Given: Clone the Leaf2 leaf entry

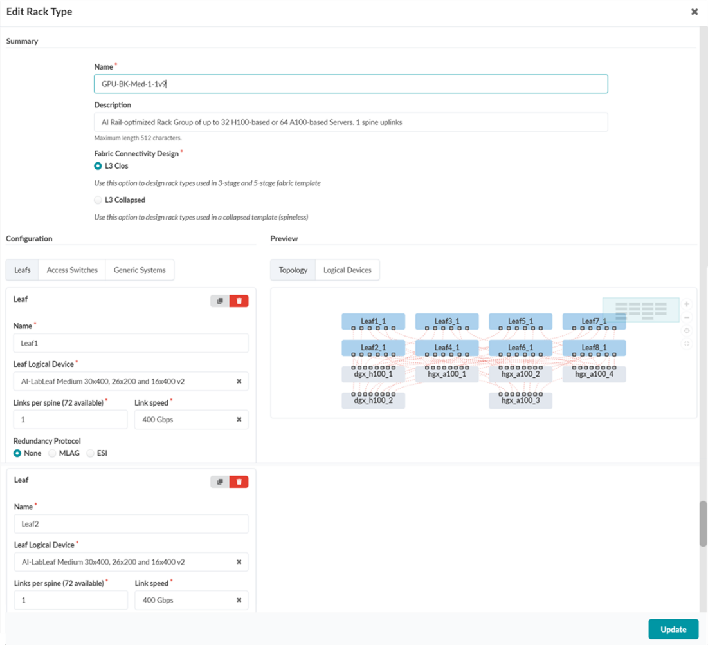Looking at the screenshot, I should pos(220,481).
